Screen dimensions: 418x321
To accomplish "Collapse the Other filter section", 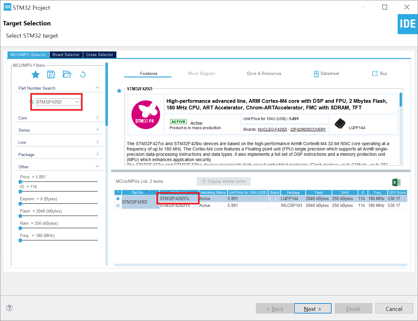I will 98,166.
